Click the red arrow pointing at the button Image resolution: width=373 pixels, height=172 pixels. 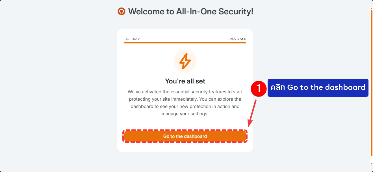coord(252,111)
